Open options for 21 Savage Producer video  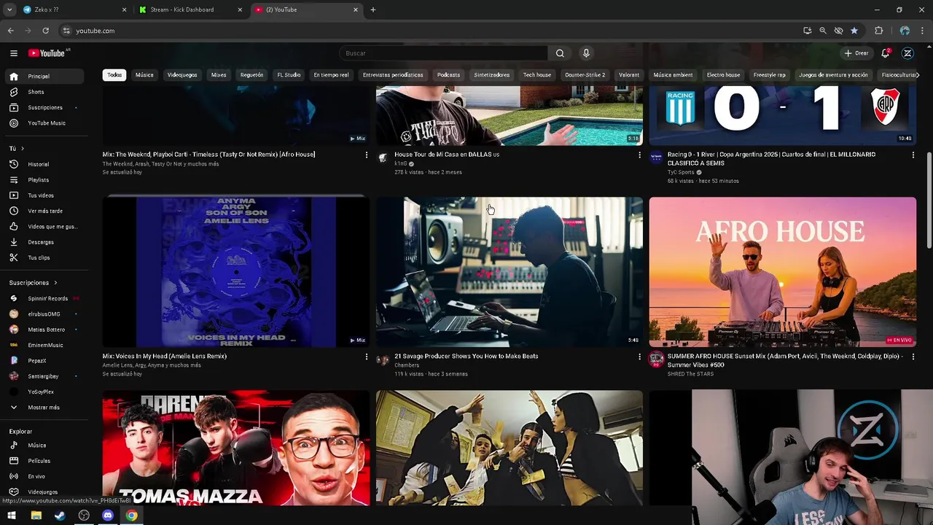pyautogui.click(x=639, y=357)
